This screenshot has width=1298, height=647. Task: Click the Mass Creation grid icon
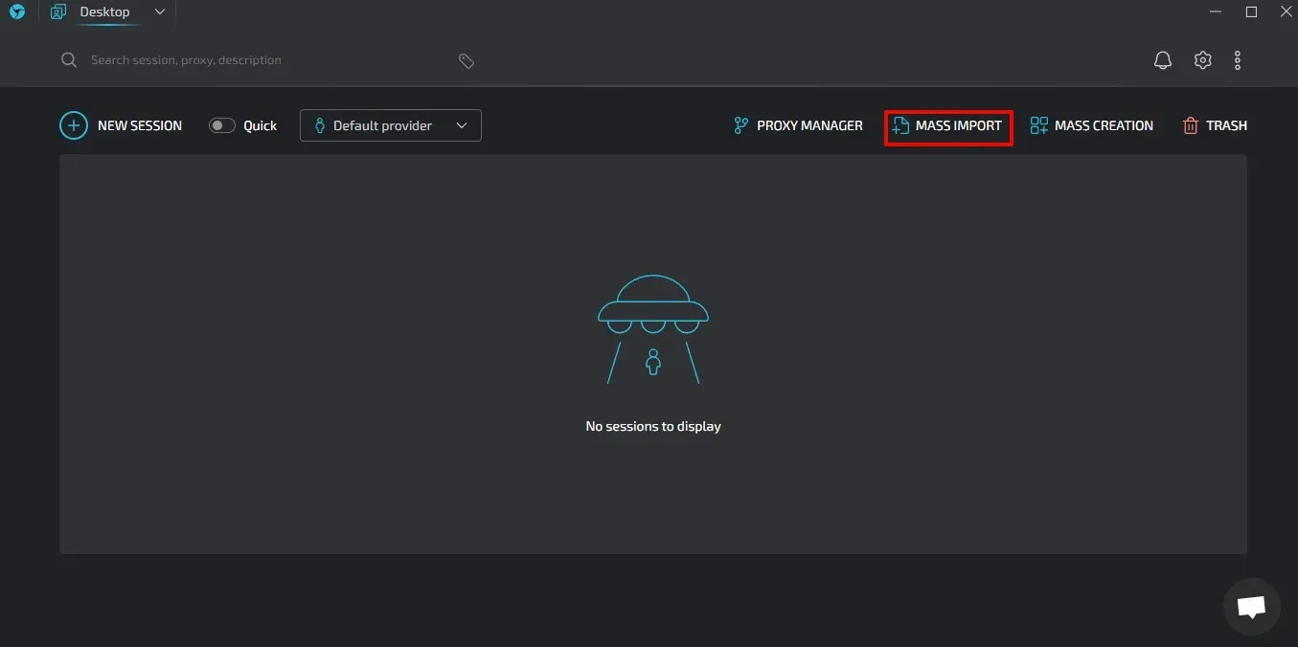(1038, 124)
